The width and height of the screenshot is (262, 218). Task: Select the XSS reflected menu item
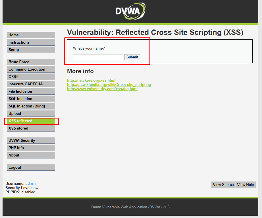(31, 121)
